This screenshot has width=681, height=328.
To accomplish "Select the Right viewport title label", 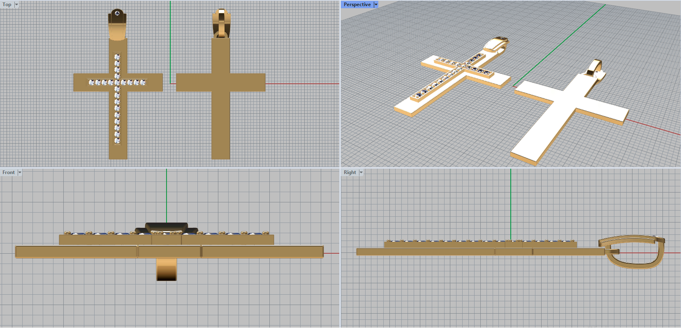I will pos(349,172).
